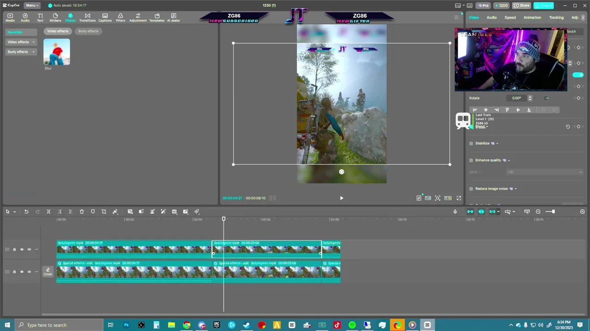This screenshot has width=590, height=331.
Task: Toggle main track magnet in timeline toolbar
Action: click(x=470, y=211)
